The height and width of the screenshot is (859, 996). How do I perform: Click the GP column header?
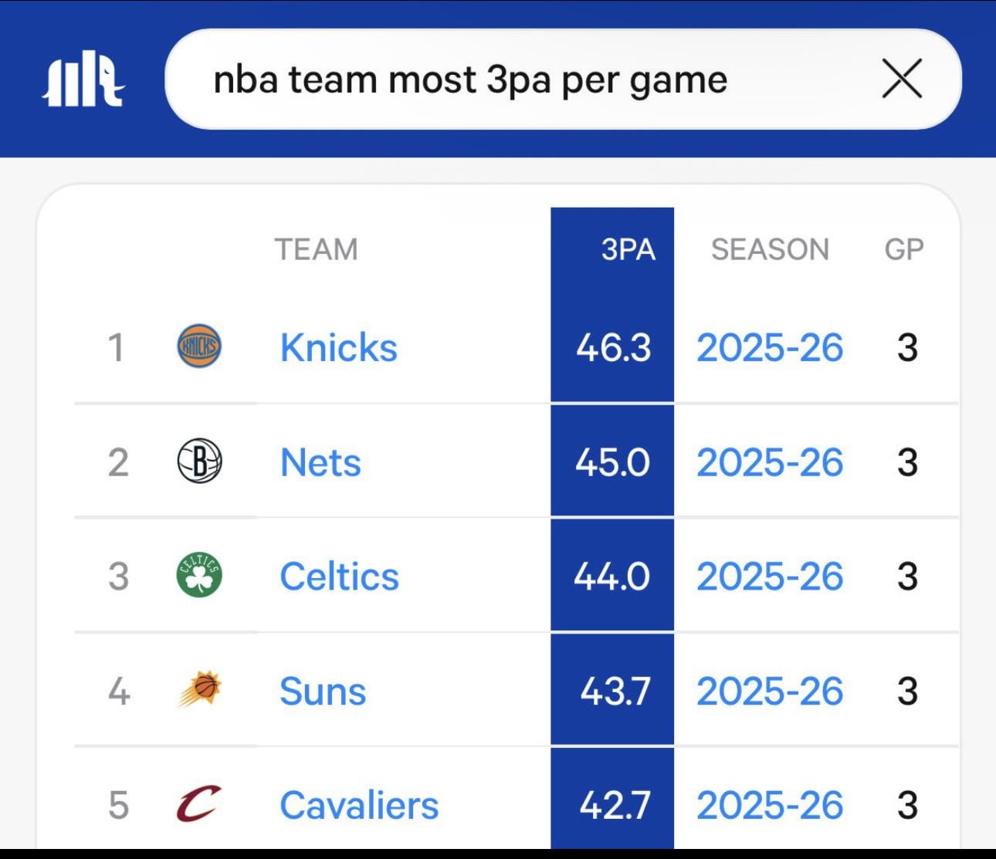903,249
